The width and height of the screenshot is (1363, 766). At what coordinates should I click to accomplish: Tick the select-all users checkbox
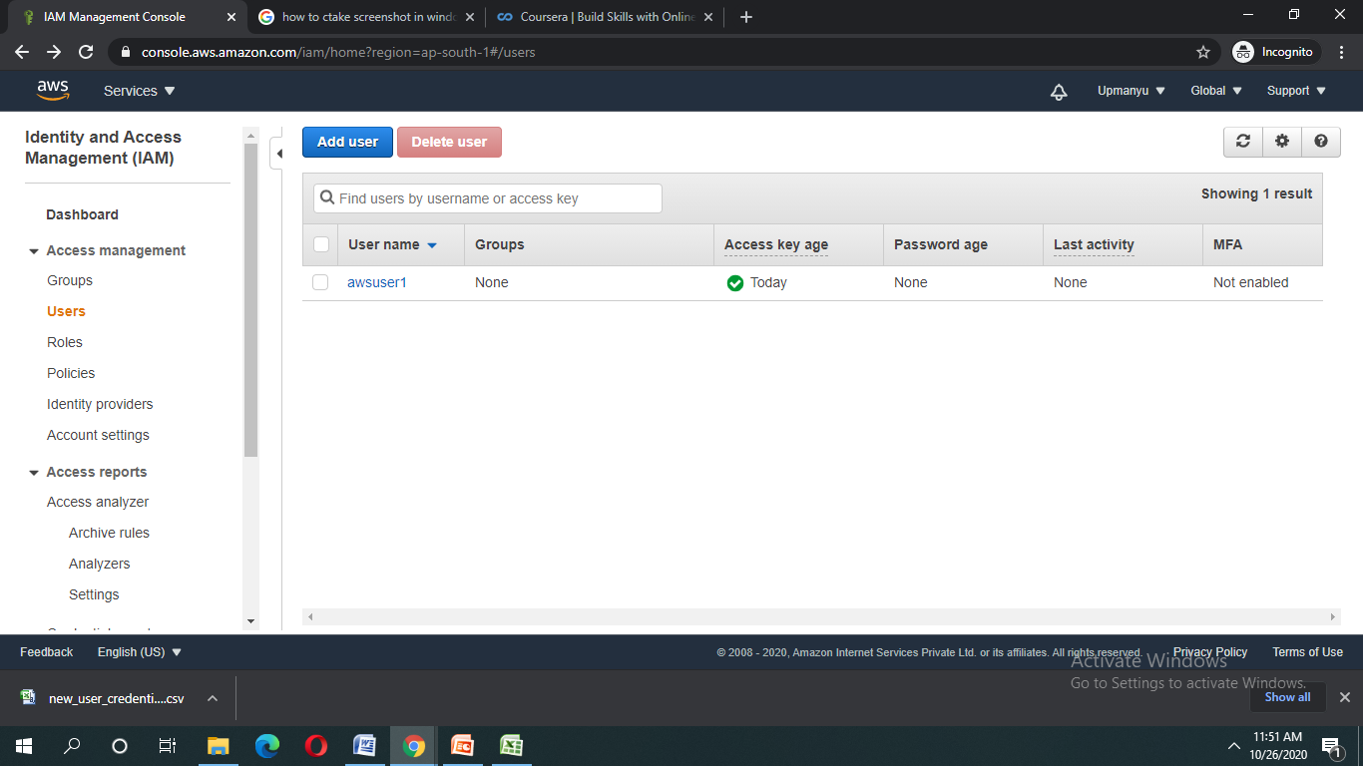click(x=321, y=244)
